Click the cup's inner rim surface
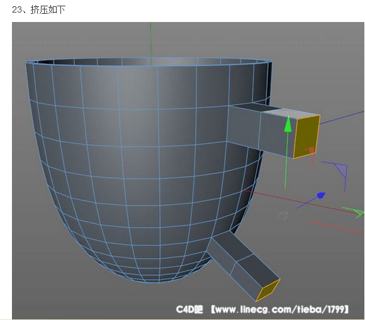The height and width of the screenshot is (320, 365). pos(149,62)
